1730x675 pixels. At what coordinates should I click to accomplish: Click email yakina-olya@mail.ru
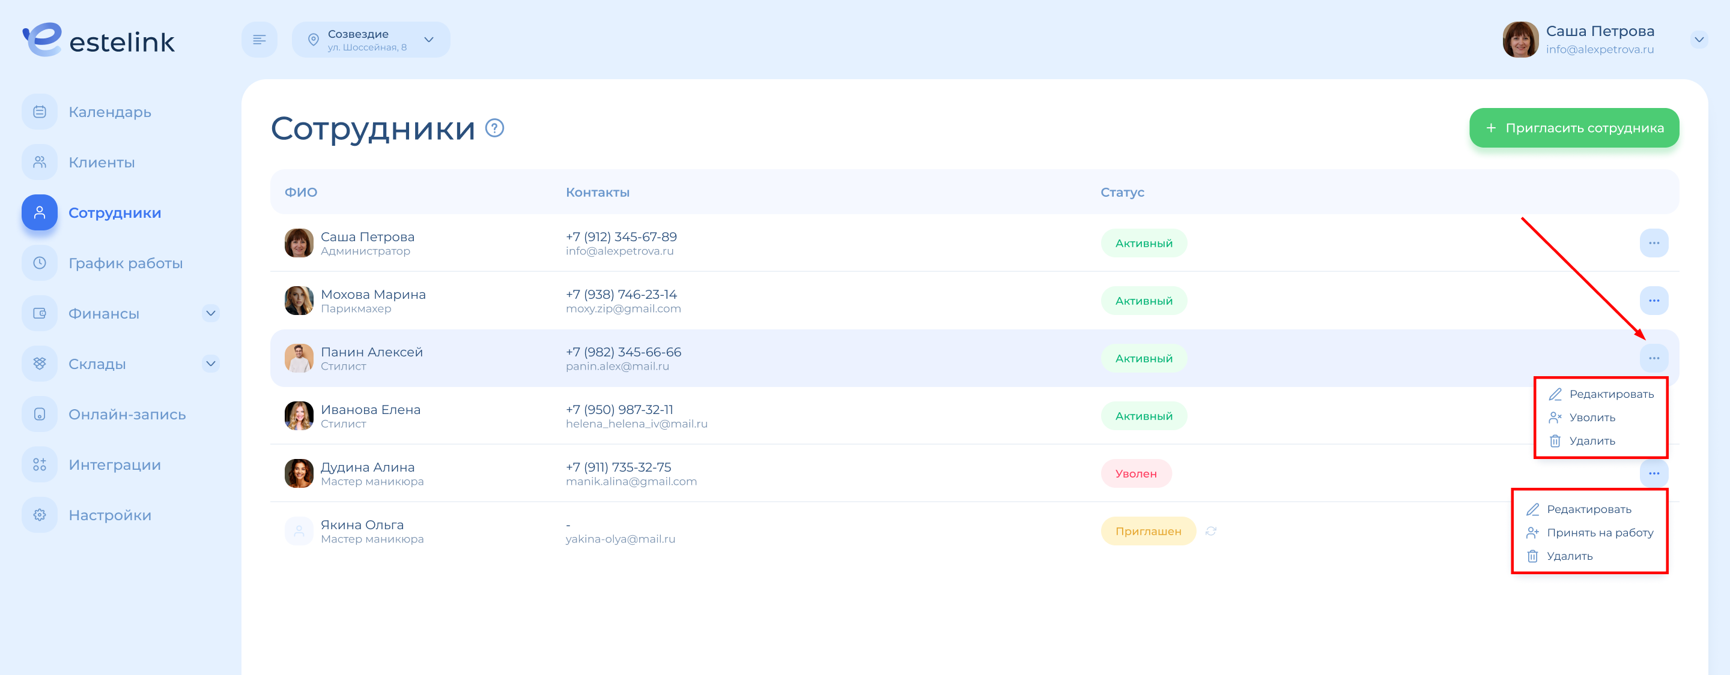click(621, 539)
